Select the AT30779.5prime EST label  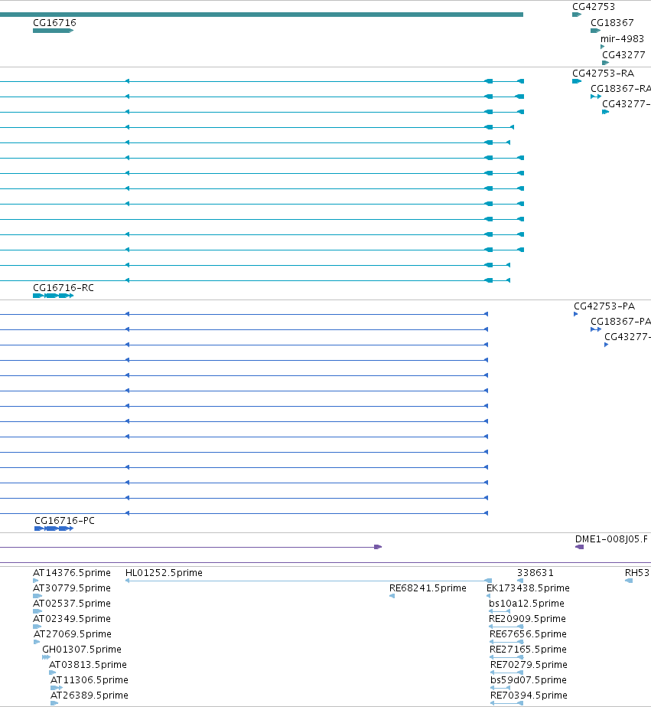(x=72, y=588)
